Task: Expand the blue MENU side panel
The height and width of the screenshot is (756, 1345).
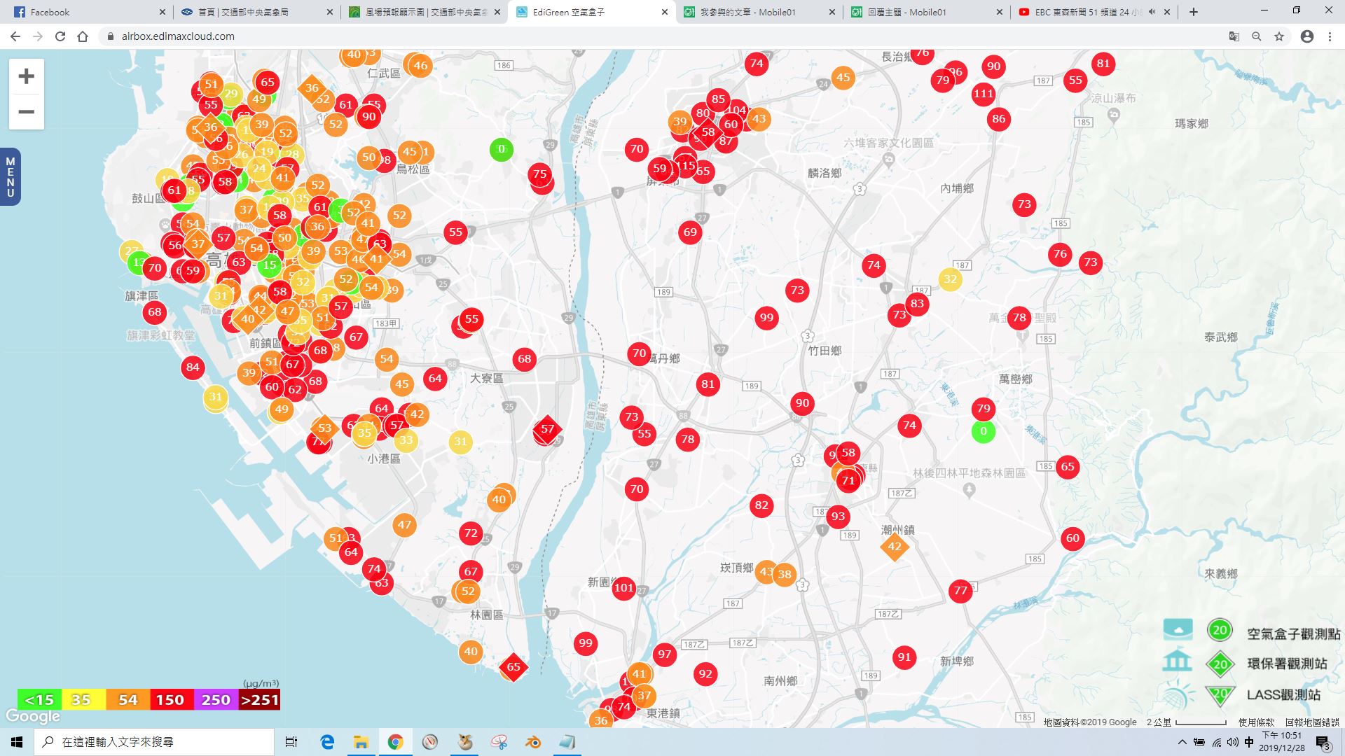Action: pos(10,177)
